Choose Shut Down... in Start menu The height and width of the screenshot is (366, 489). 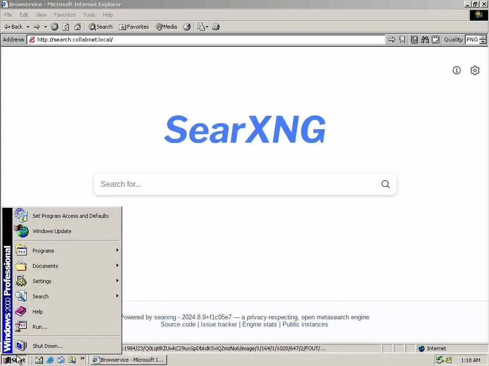pos(67,346)
